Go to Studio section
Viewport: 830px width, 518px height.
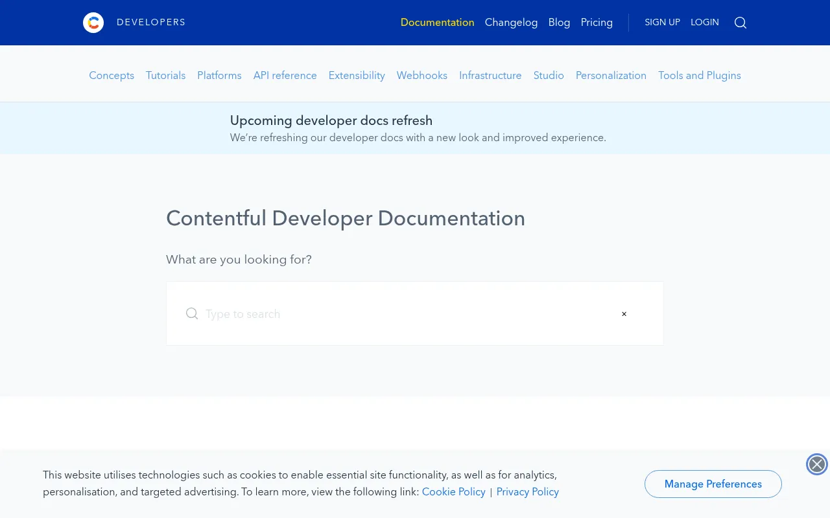[x=549, y=76]
